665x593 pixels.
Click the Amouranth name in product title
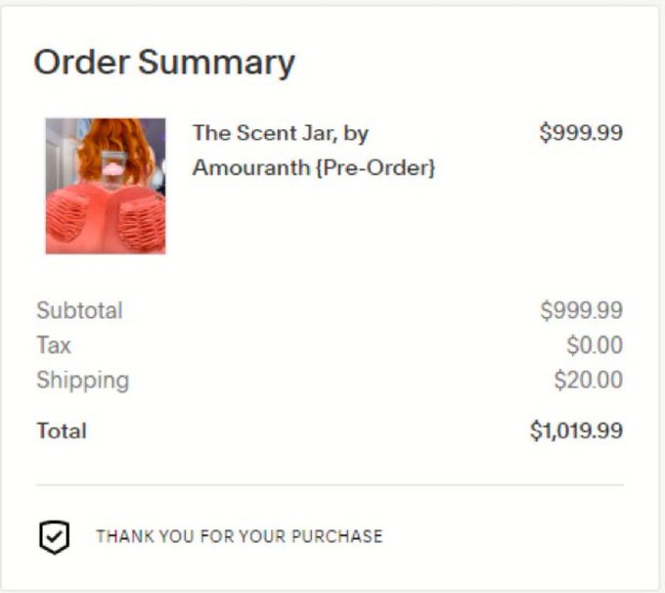(251, 167)
